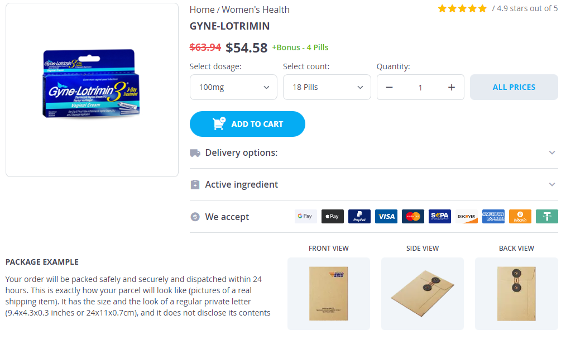Click the Google Pay payment icon

[x=305, y=217]
